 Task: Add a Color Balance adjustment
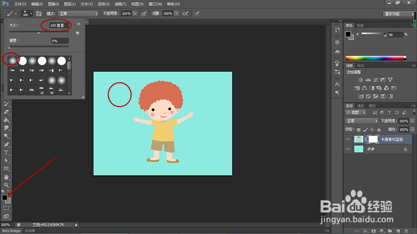pyautogui.click(x=364, y=88)
